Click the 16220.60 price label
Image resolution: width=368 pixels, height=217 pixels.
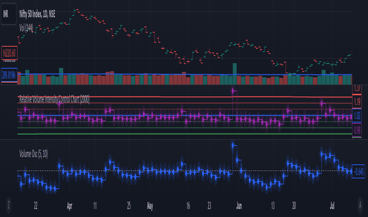[9, 53]
